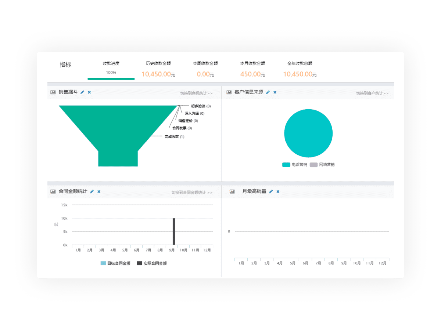
Task: Open the 切换到合同金额统计 link
Action: 192,192
